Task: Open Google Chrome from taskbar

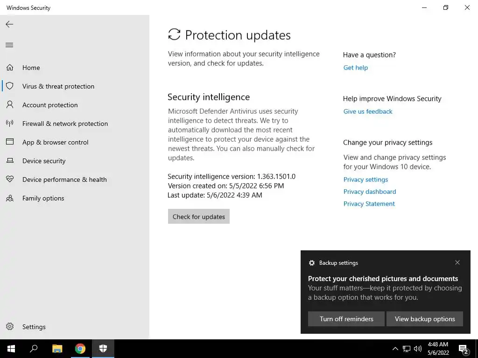Action: [x=80, y=349]
